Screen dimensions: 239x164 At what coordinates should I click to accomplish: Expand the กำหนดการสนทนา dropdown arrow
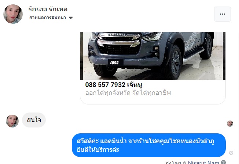[x=71, y=18]
